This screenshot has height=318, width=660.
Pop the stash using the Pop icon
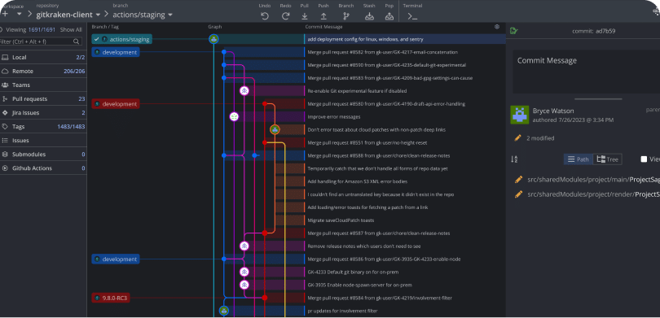[x=389, y=16]
